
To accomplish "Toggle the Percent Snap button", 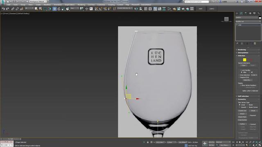I will pyautogui.click(x=105, y=9).
